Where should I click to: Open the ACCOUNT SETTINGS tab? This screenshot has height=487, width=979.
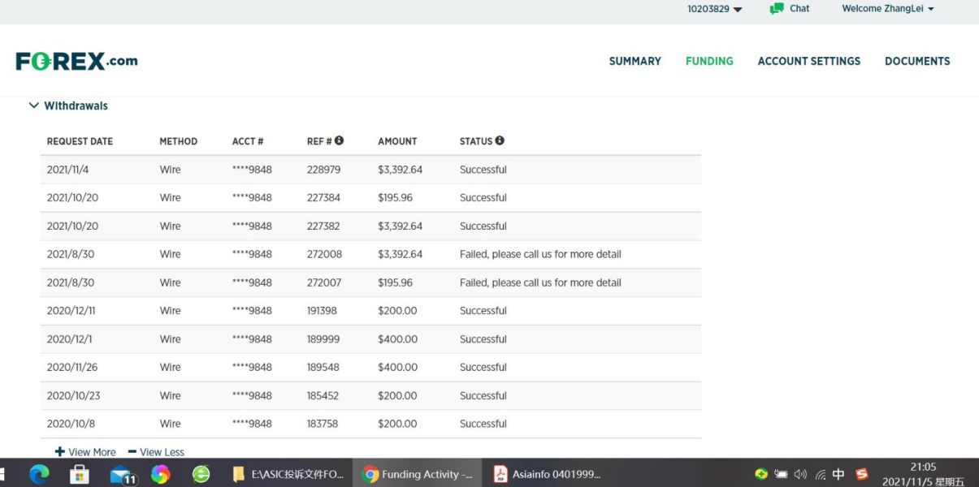point(808,61)
